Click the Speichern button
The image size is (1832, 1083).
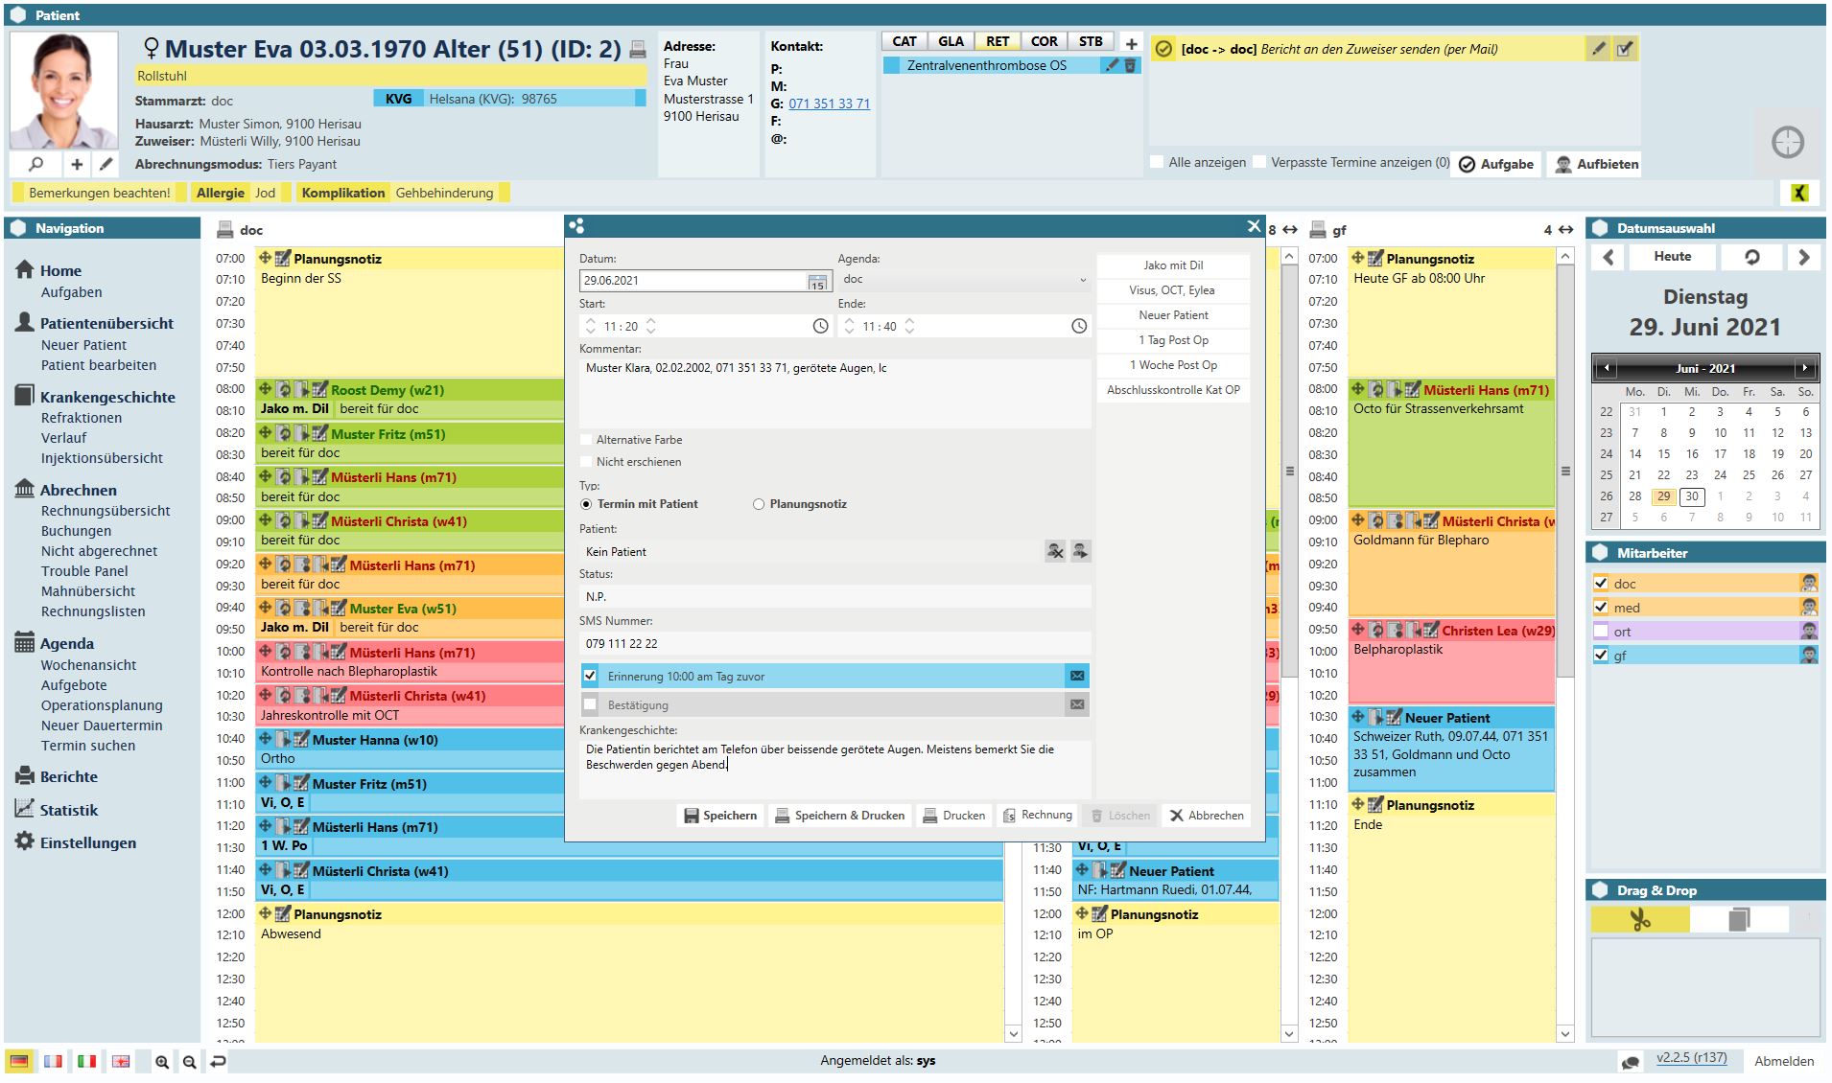point(720,816)
